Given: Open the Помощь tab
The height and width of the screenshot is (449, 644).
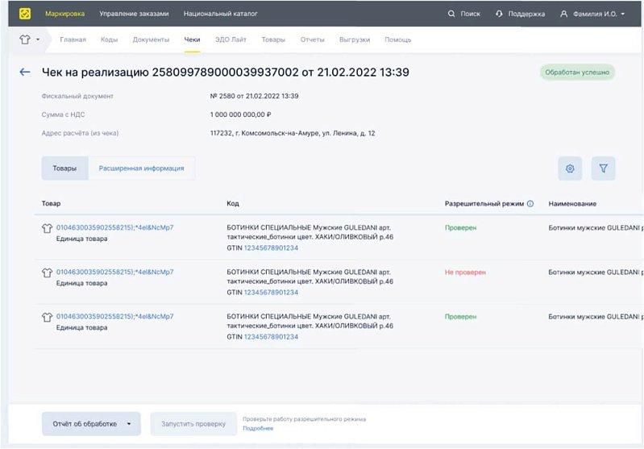Looking at the screenshot, I should coord(398,39).
